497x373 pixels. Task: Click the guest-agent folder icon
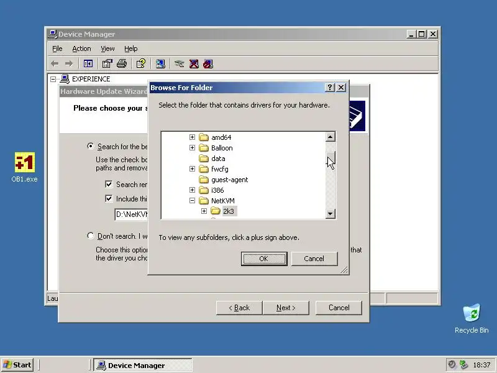pos(204,180)
